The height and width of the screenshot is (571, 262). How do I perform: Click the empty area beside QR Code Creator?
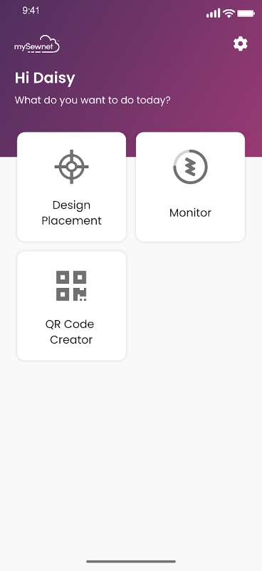[190, 306]
